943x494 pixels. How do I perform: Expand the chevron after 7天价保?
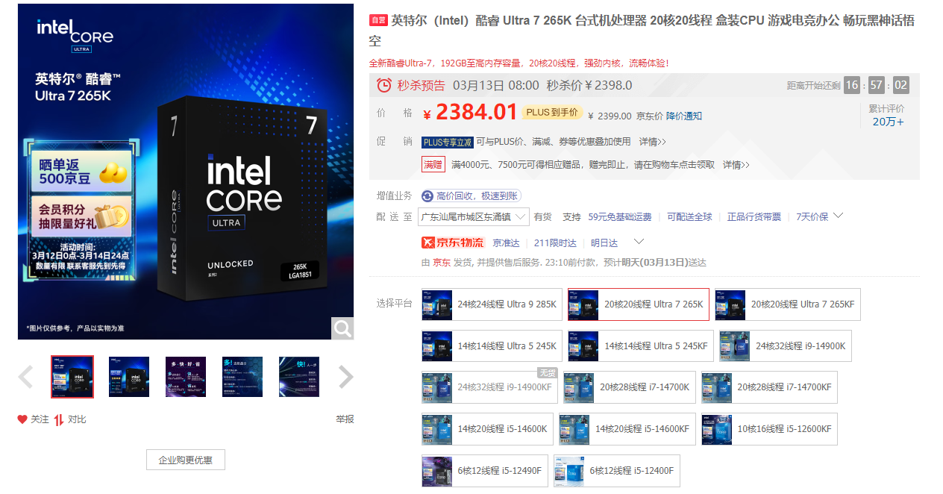coord(839,216)
